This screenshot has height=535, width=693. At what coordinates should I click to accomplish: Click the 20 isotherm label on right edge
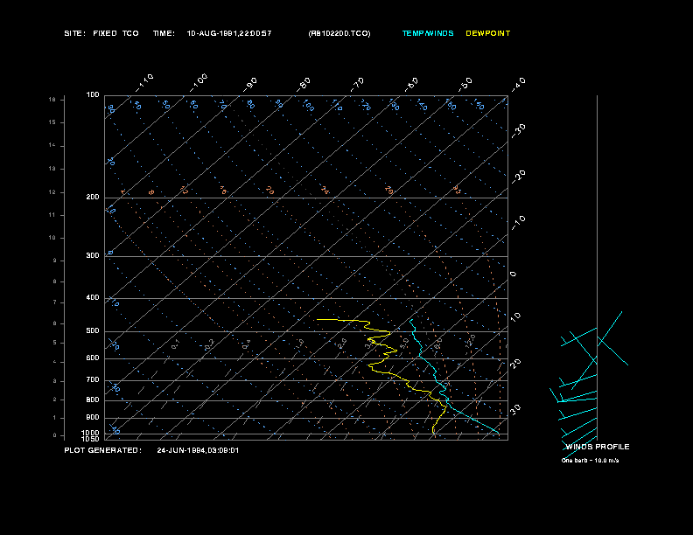[x=515, y=364]
